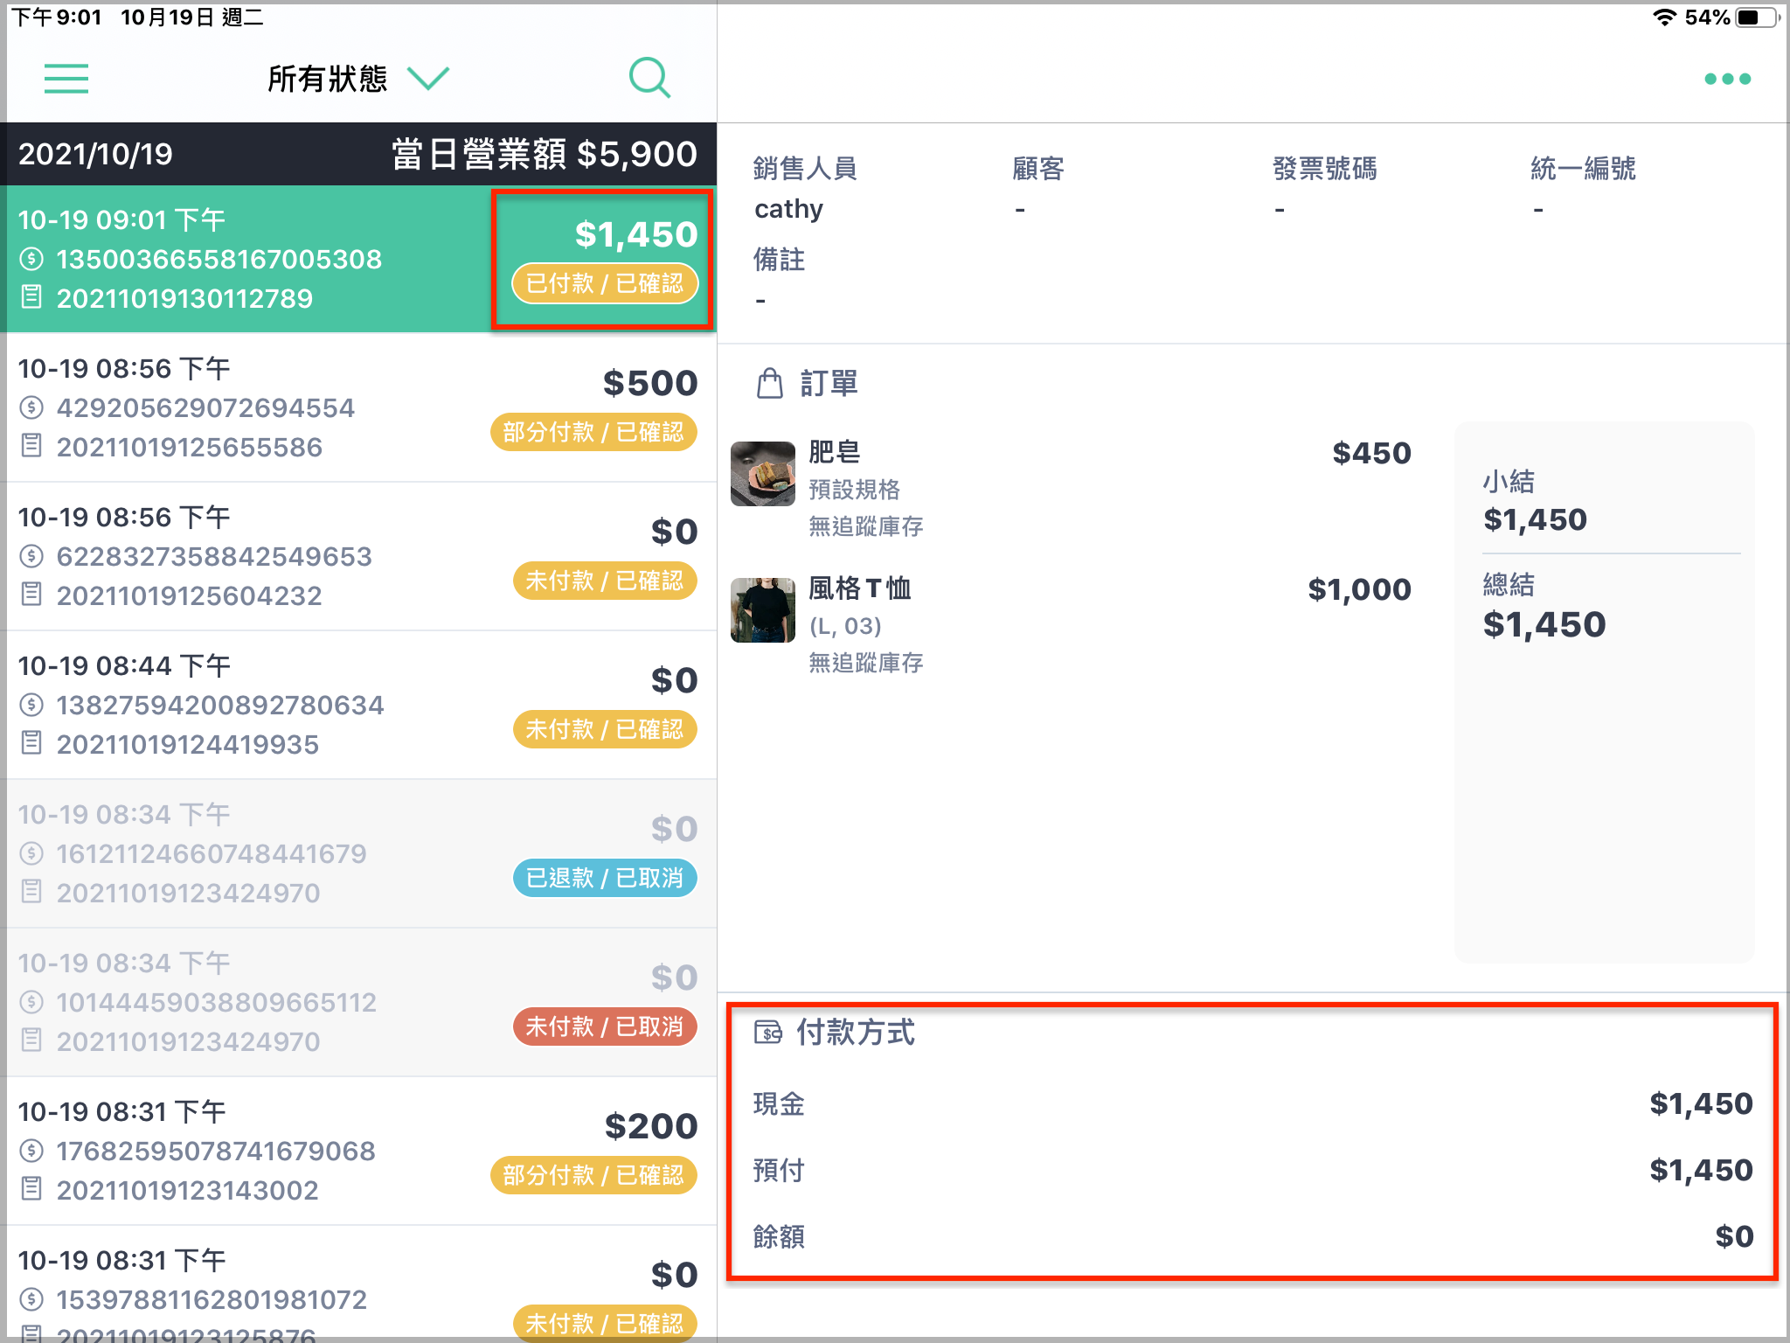Select order 622832735884​2549653

pyautogui.click(x=358, y=556)
